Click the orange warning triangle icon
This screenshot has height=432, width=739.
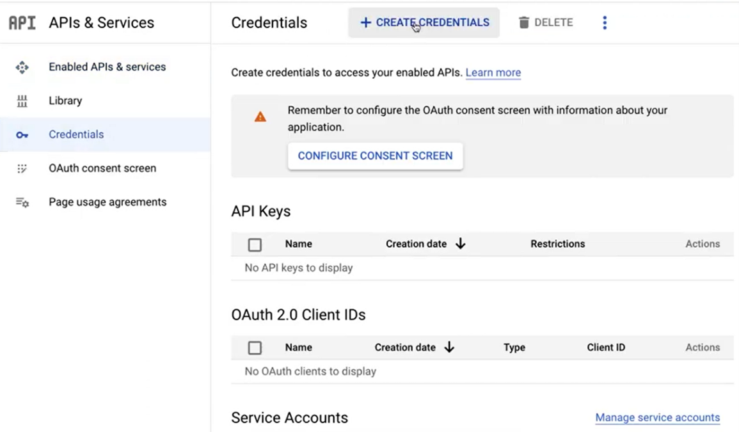coord(260,117)
